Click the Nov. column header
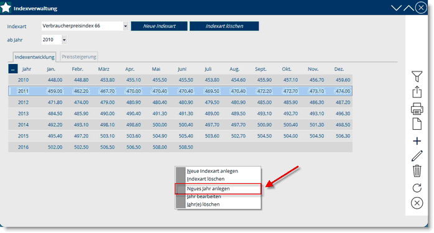This screenshot has width=434, height=233. tap(313, 69)
